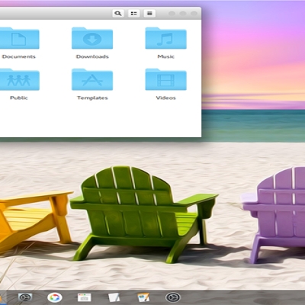305x305 pixels.
Task: Launch the colorful circle browser dock icon
Action: [55, 297]
